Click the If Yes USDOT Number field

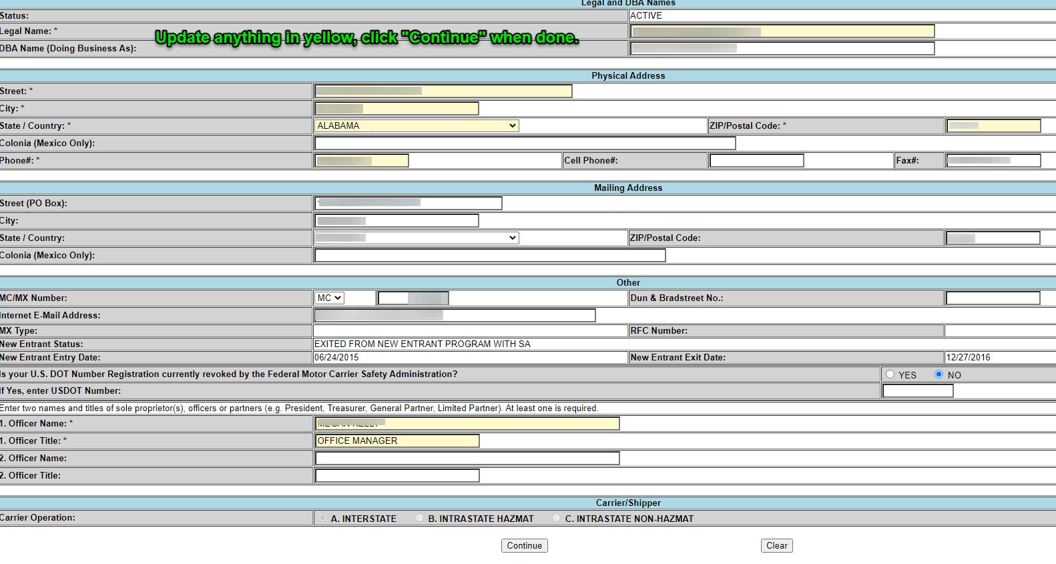click(918, 390)
